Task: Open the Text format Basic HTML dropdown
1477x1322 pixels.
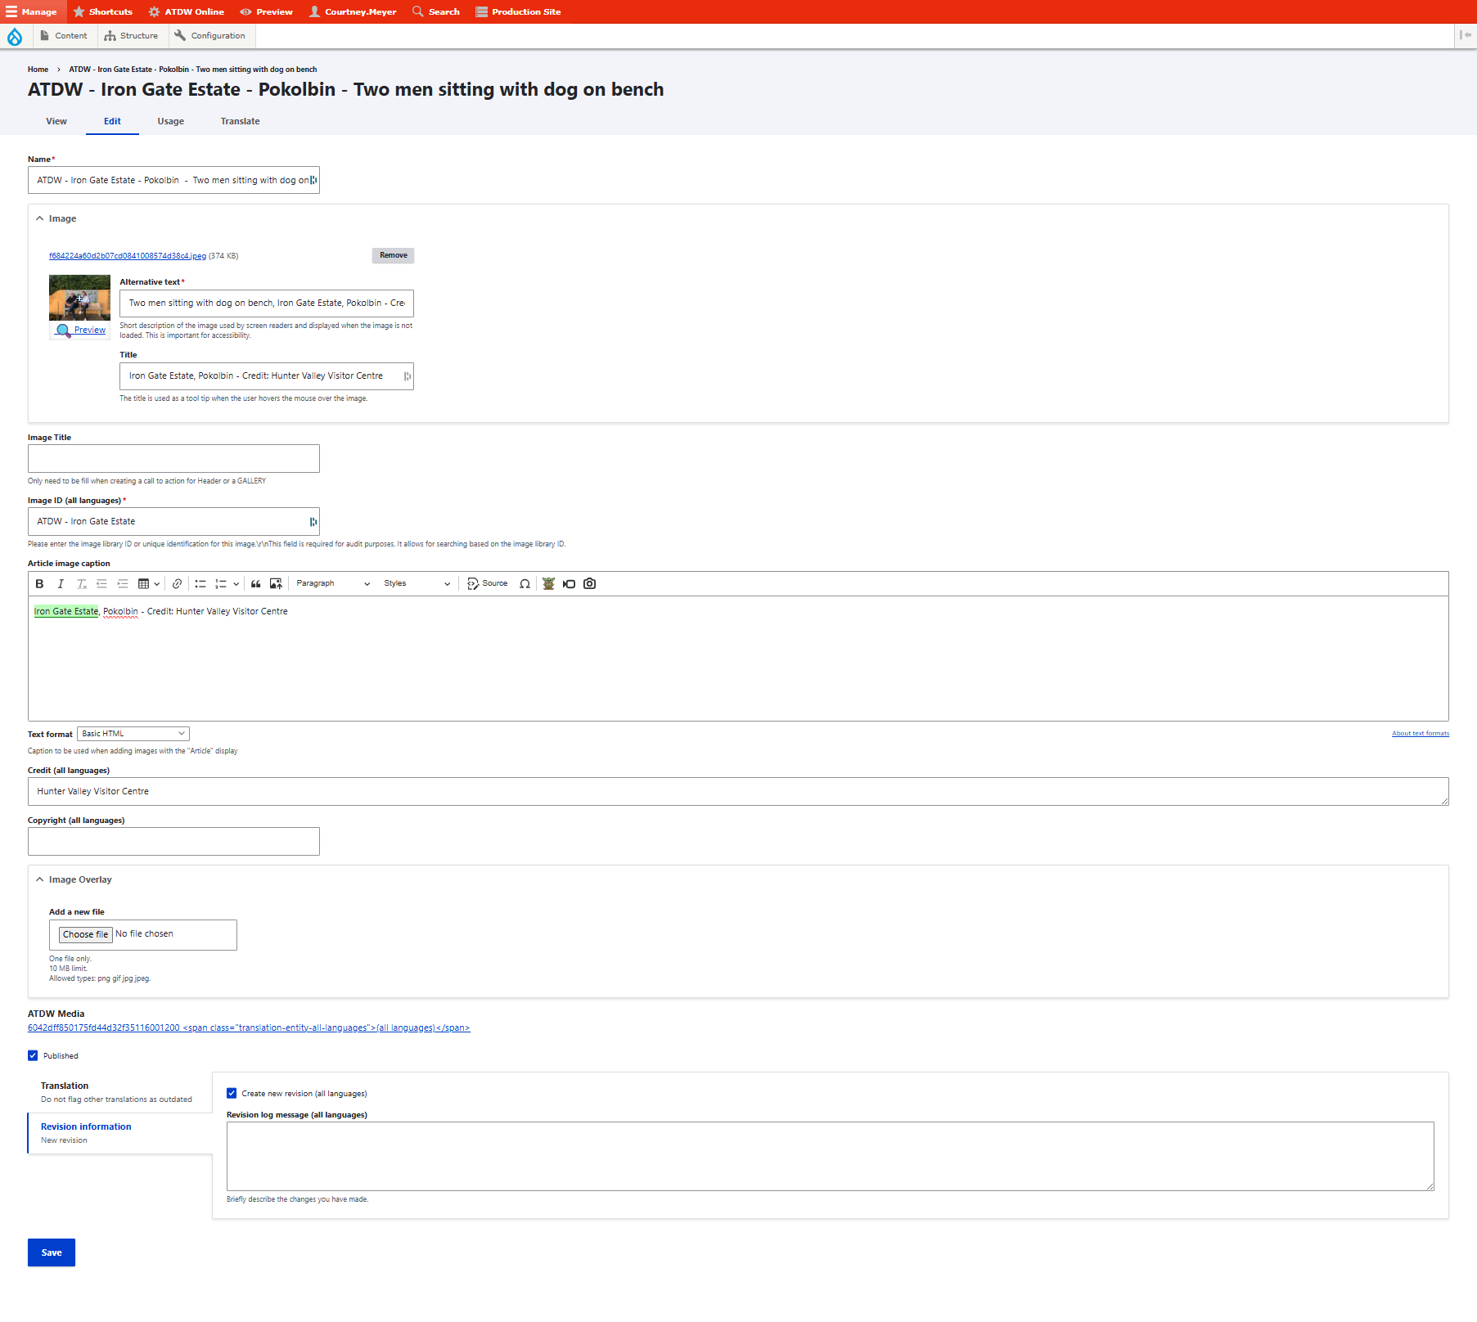Action: tap(133, 734)
